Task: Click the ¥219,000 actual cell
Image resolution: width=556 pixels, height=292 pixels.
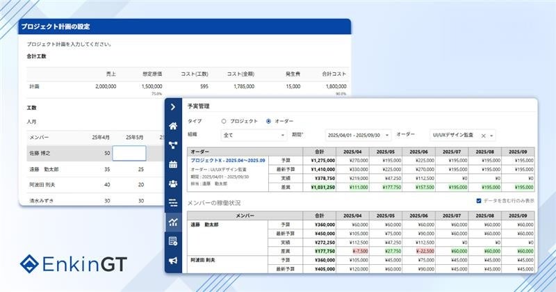Action: pyautogui.click(x=359, y=178)
